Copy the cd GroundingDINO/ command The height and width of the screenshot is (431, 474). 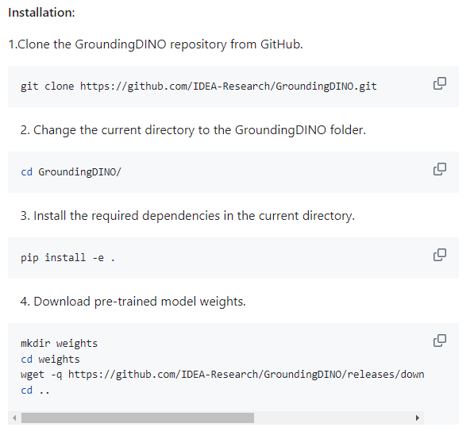pos(440,169)
